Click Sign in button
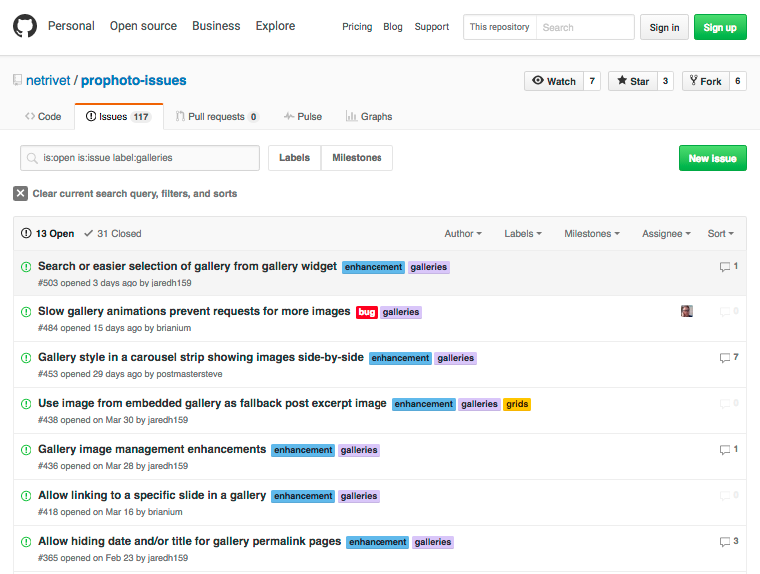The image size is (760, 574). [664, 27]
